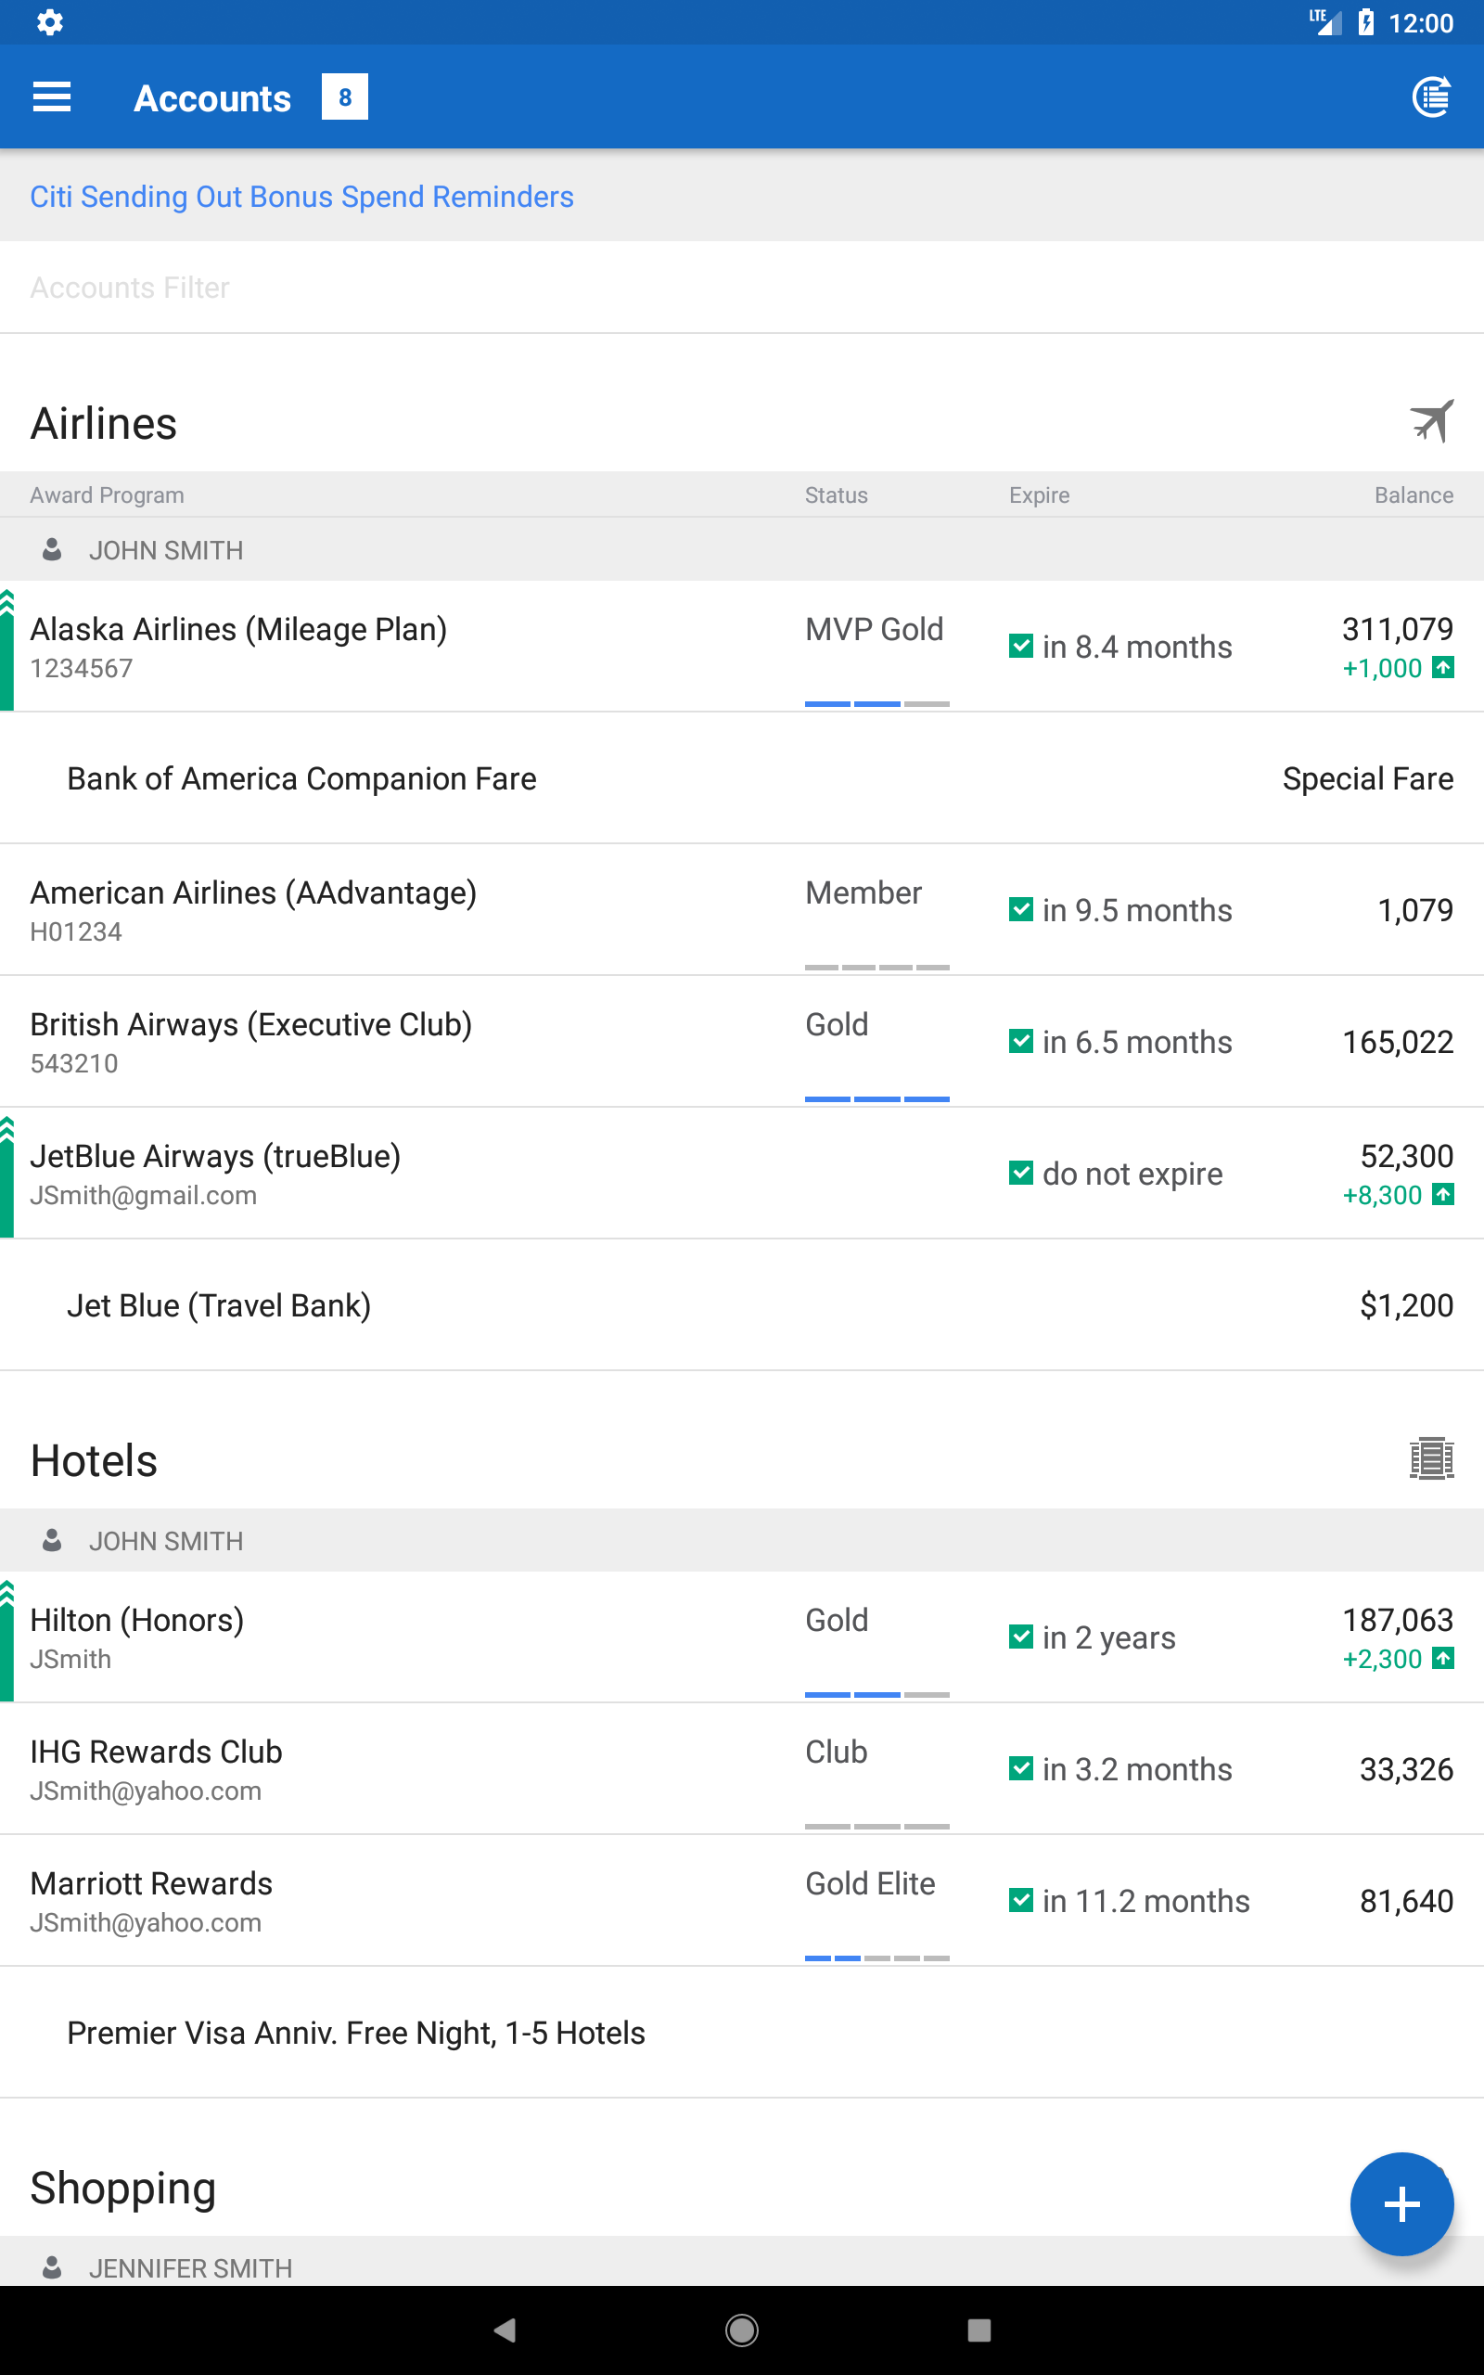Tap the Android home button
Image resolution: width=1484 pixels, height=2375 pixels.
click(x=742, y=2330)
